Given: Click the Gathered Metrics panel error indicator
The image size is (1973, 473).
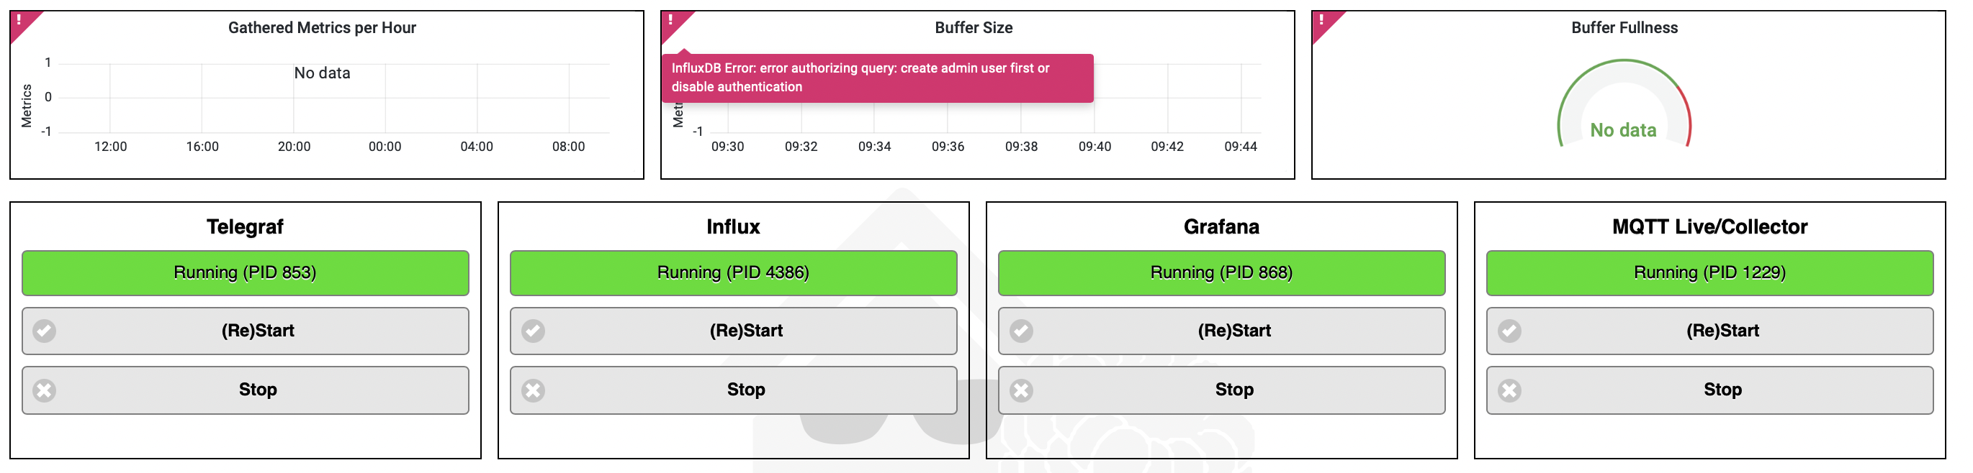Looking at the screenshot, I should (19, 20).
